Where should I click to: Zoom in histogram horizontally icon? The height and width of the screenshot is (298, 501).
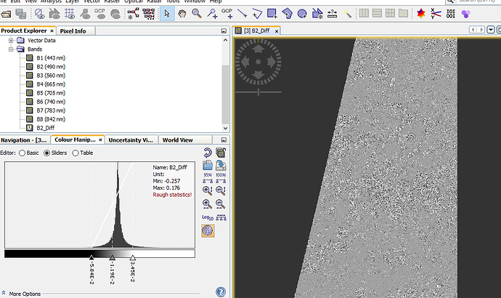208,204
